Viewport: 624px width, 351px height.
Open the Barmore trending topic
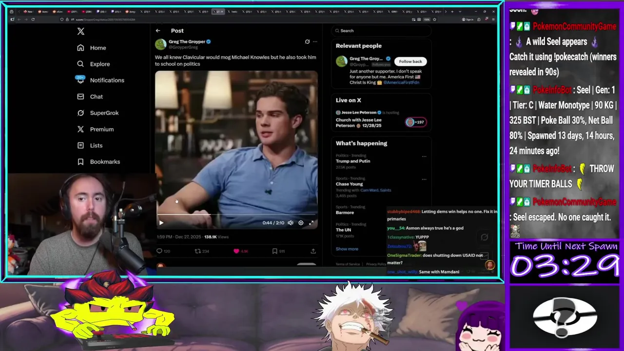point(345,213)
